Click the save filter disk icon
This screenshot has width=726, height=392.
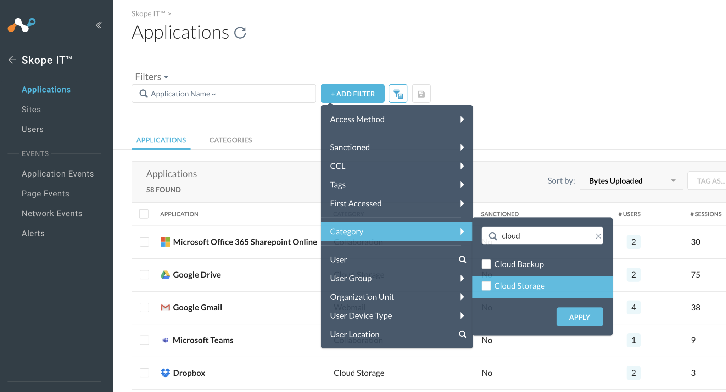(x=421, y=94)
